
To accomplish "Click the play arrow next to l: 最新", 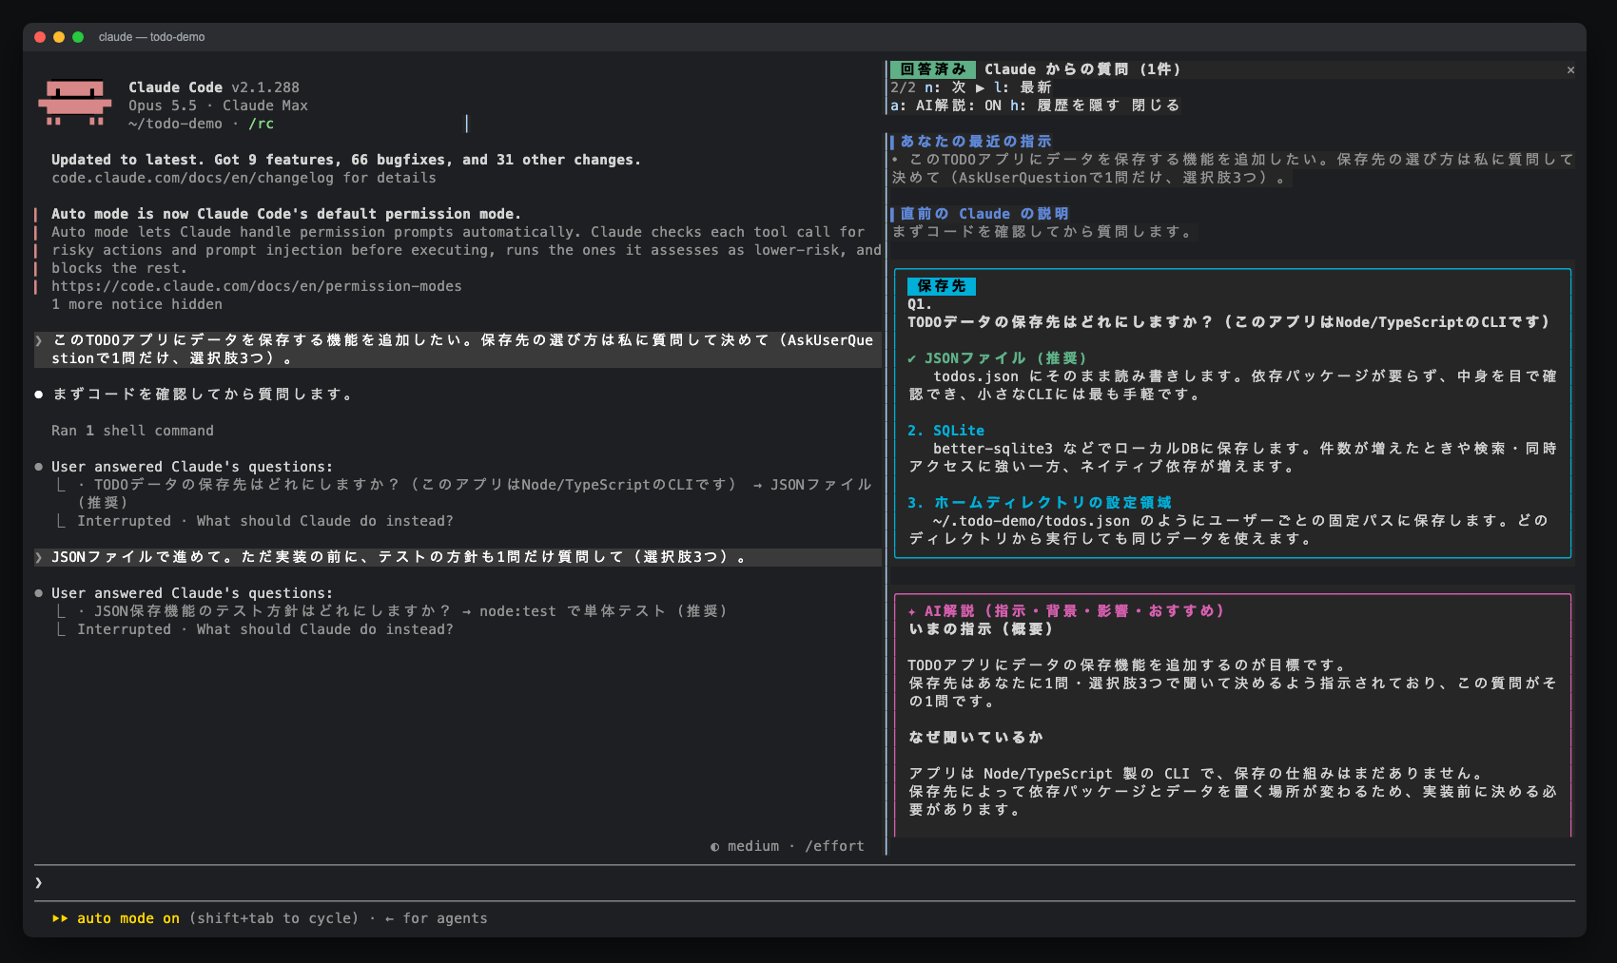I will pos(980,87).
